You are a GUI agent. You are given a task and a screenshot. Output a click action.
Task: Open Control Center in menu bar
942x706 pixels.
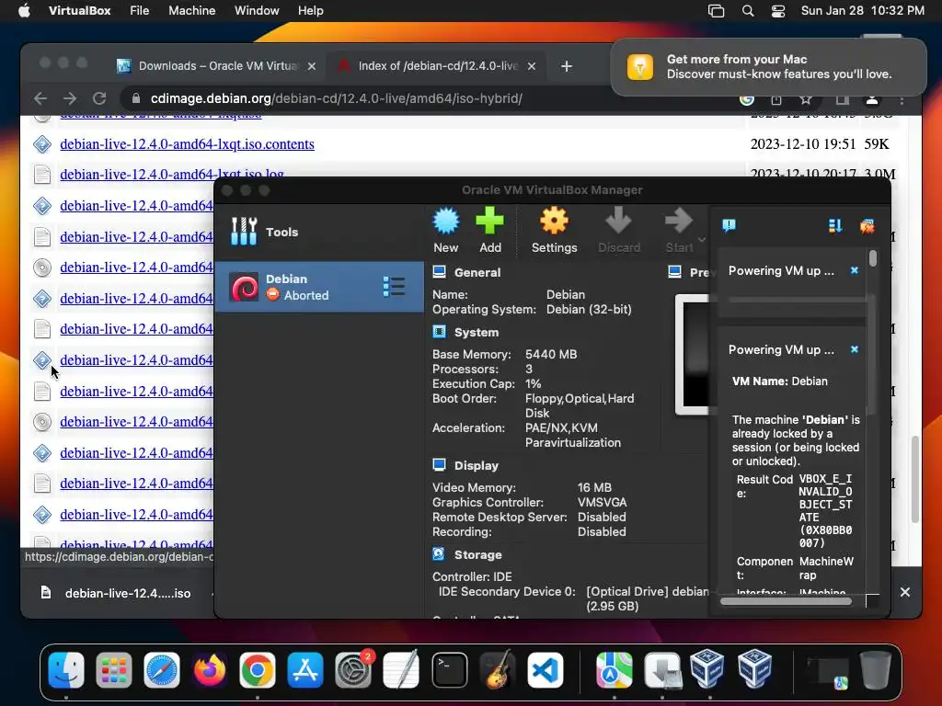(778, 11)
